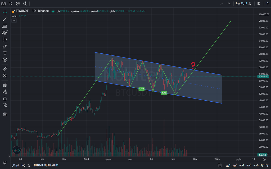The height and width of the screenshot is (169, 271).
Task: Select the trend line drawing tool
Action: point(5,19)
